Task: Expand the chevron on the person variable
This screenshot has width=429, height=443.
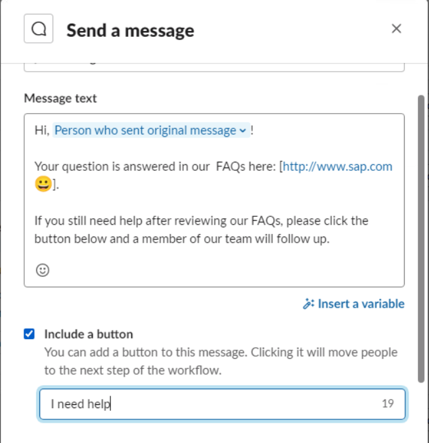Action: pyautogui.click(x=242, y=131)
